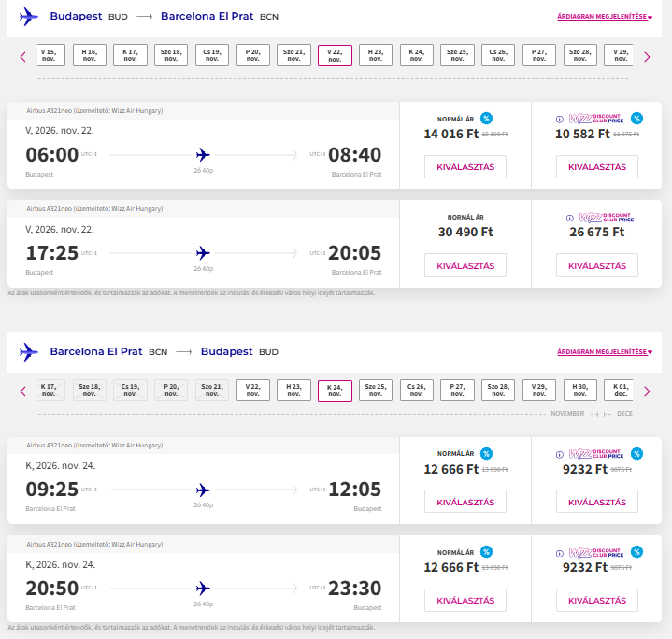Click discount percent badge on 14 016 Ft fare
672x639 pixels.
coord(486,119)
